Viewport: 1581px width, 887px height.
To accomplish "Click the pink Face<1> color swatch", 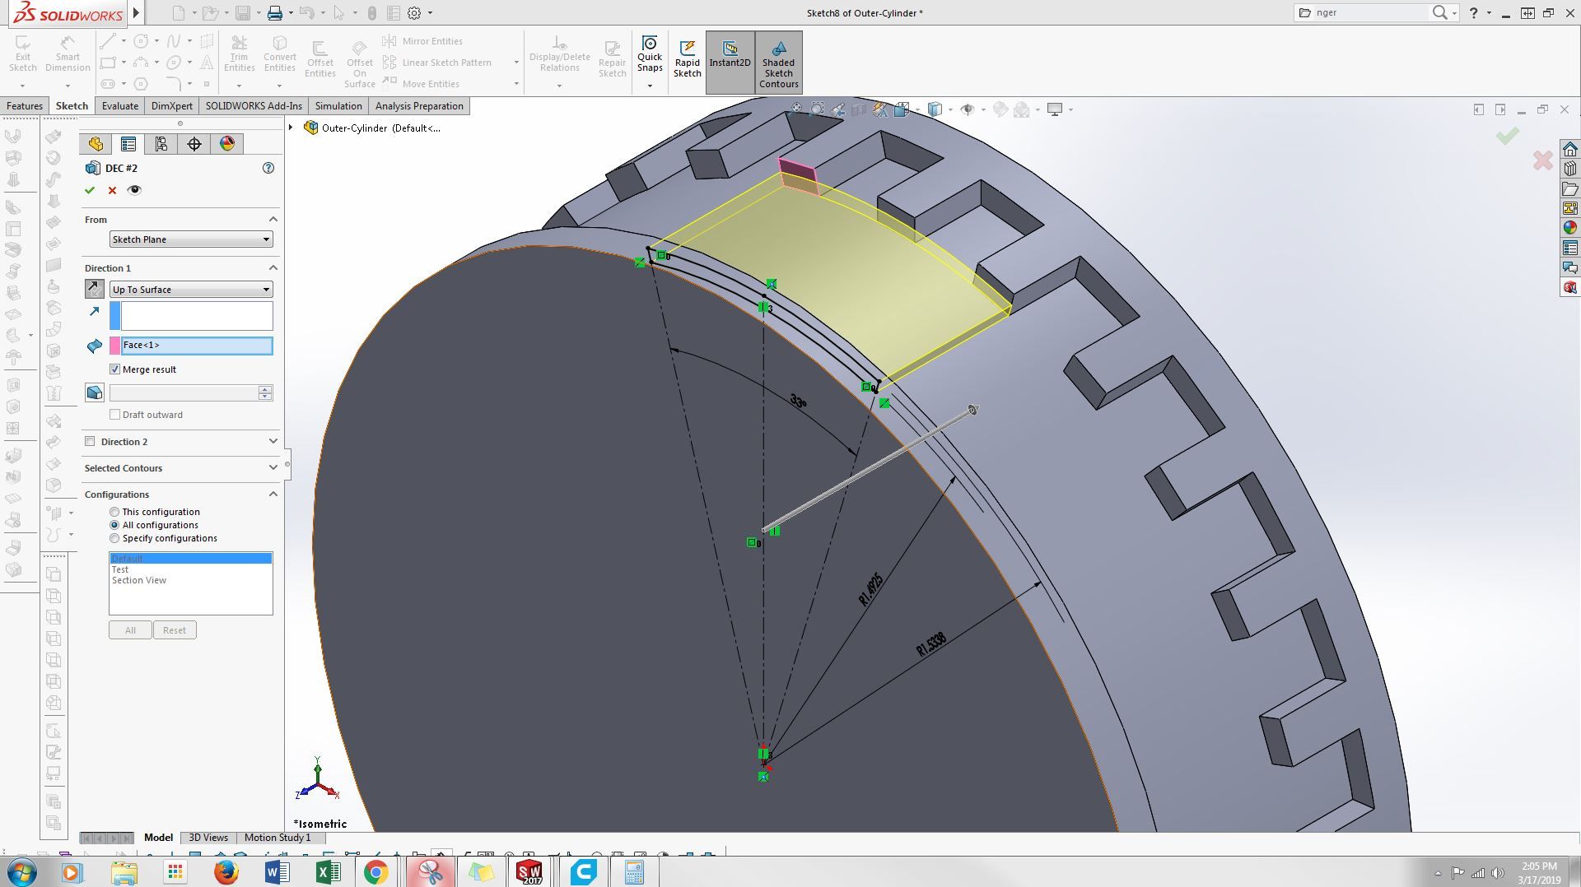I will (115, 346).
